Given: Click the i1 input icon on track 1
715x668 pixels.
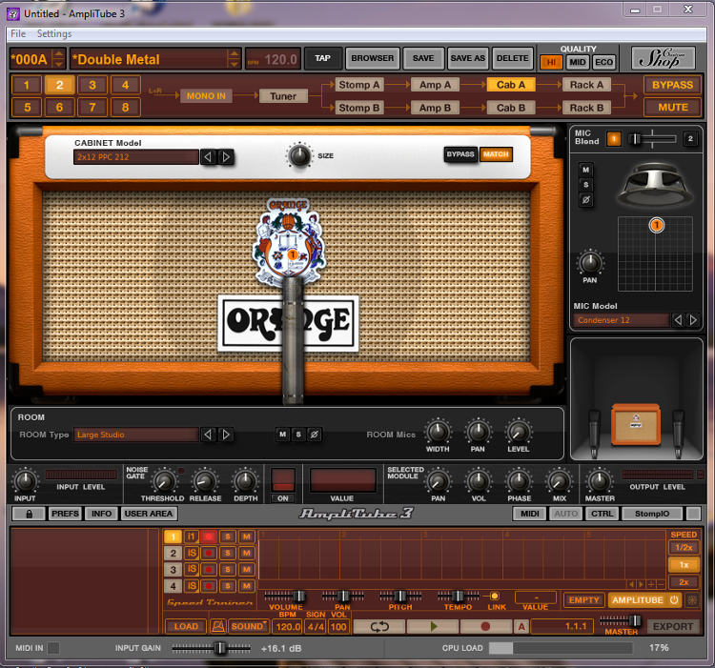Looking at the screenshot, I should point(192,536).
